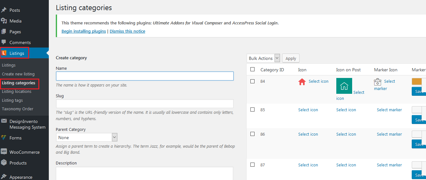Click the Products box icon
426x180 pixels.
click(x=4, y=163)
